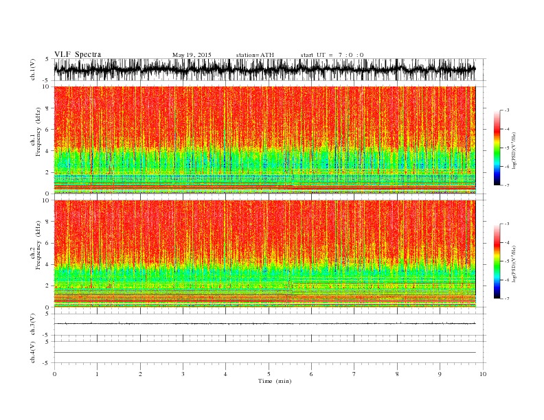Viewport: 544px width, 420px height.
Task: Click the ch.4 flat voltage trace plot
Action: pyautogui.click(x=270, y=352)
